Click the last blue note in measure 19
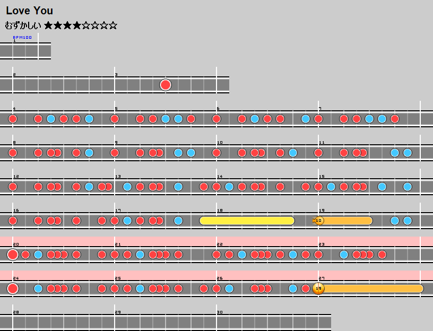 [x=408, y=221]
